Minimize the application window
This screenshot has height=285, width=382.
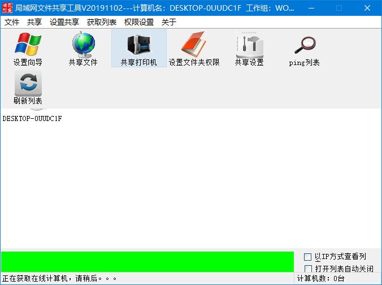(x=311, y=8)
